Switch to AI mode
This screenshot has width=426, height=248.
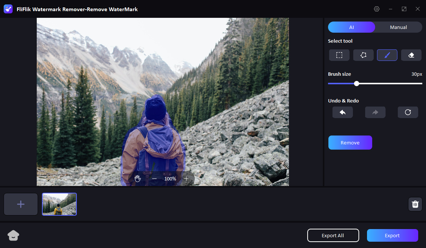[351, 27]
